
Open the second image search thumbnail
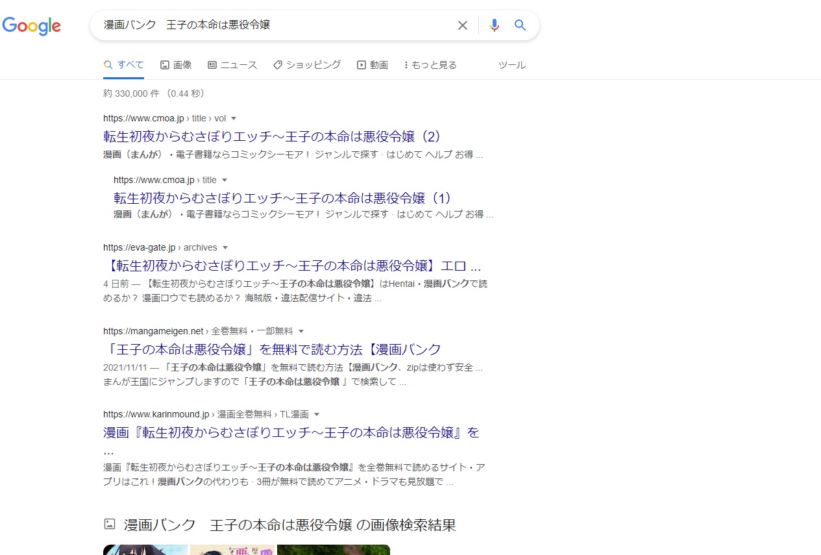[232, 550]
